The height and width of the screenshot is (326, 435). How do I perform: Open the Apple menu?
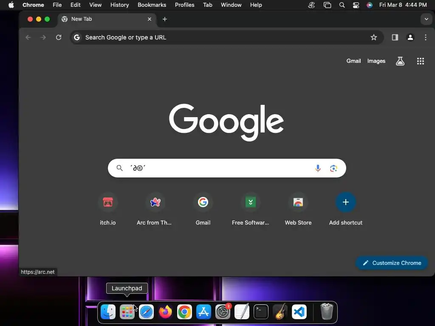pyautogui.click(x=11, y=5)
